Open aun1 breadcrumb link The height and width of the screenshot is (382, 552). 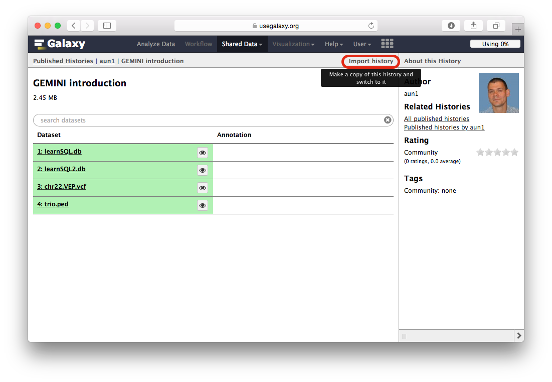(x=107, y=61)
